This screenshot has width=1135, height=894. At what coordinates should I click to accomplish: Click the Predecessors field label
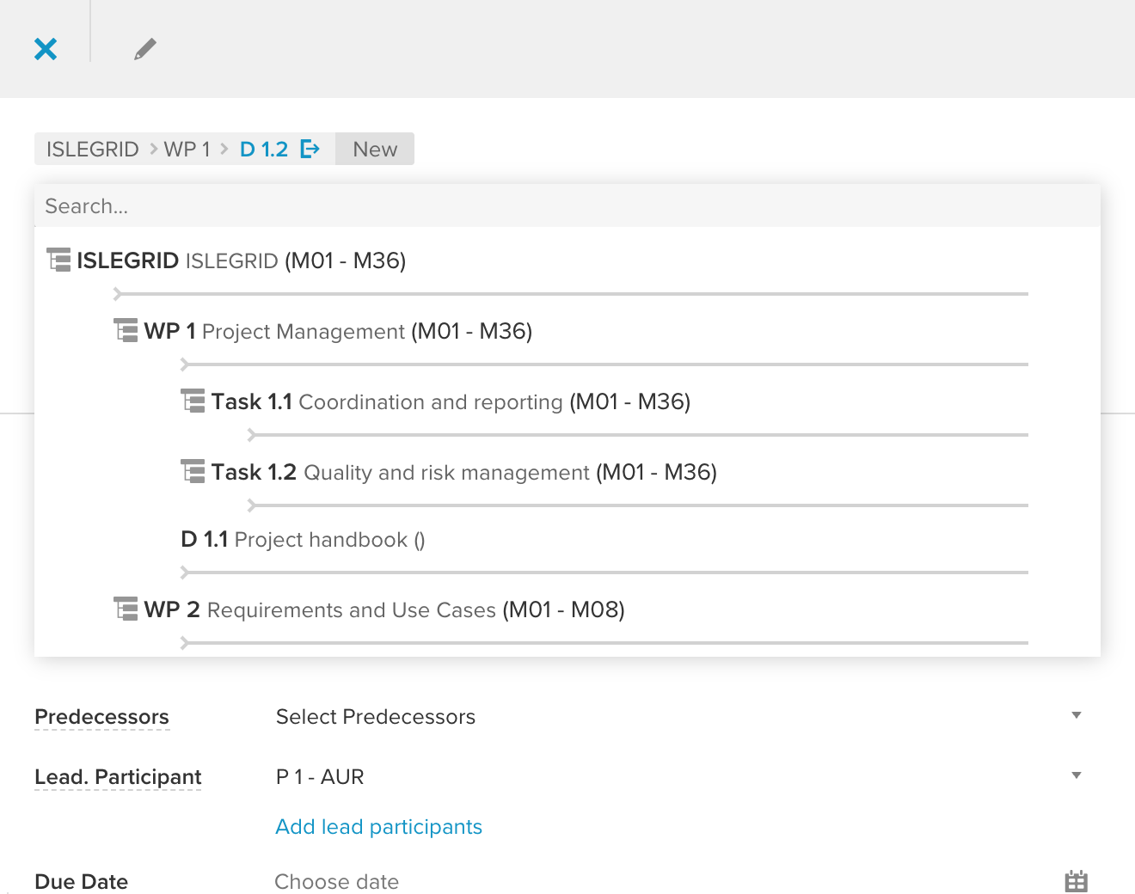pyautogui.click(x=101, y=717)
